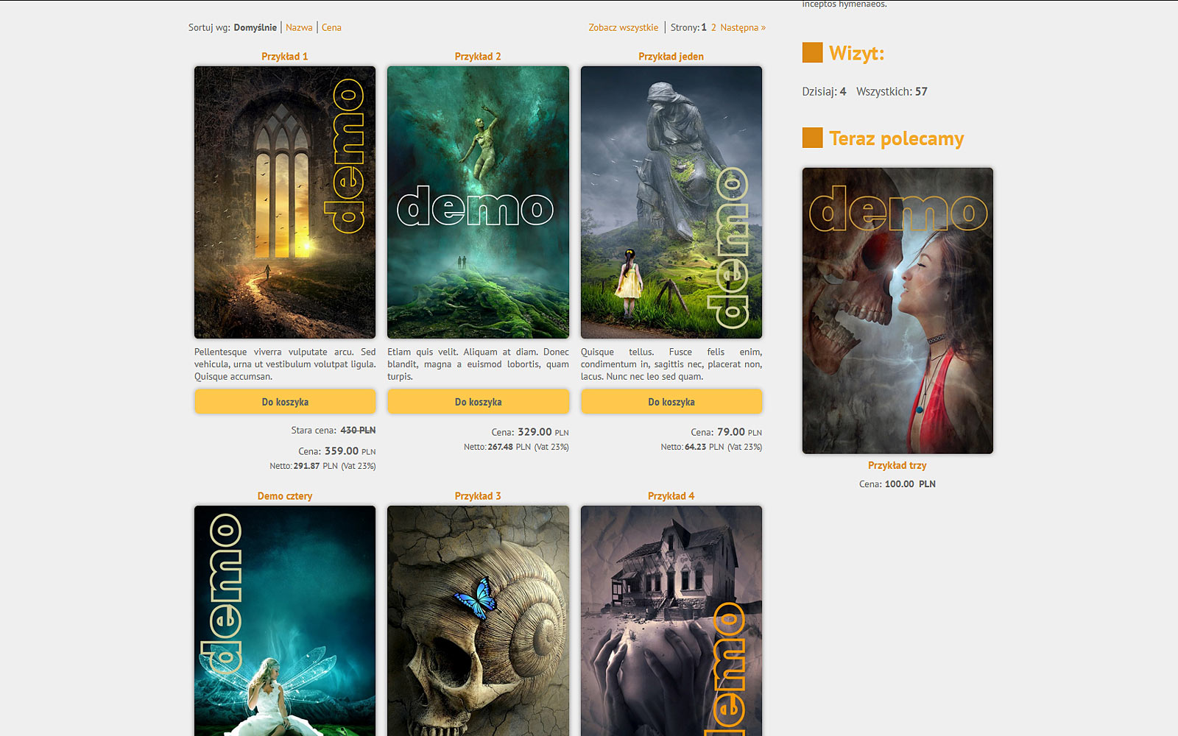Open the Przykład 1 product title
1178x736 pixels.
pos(285,57)
